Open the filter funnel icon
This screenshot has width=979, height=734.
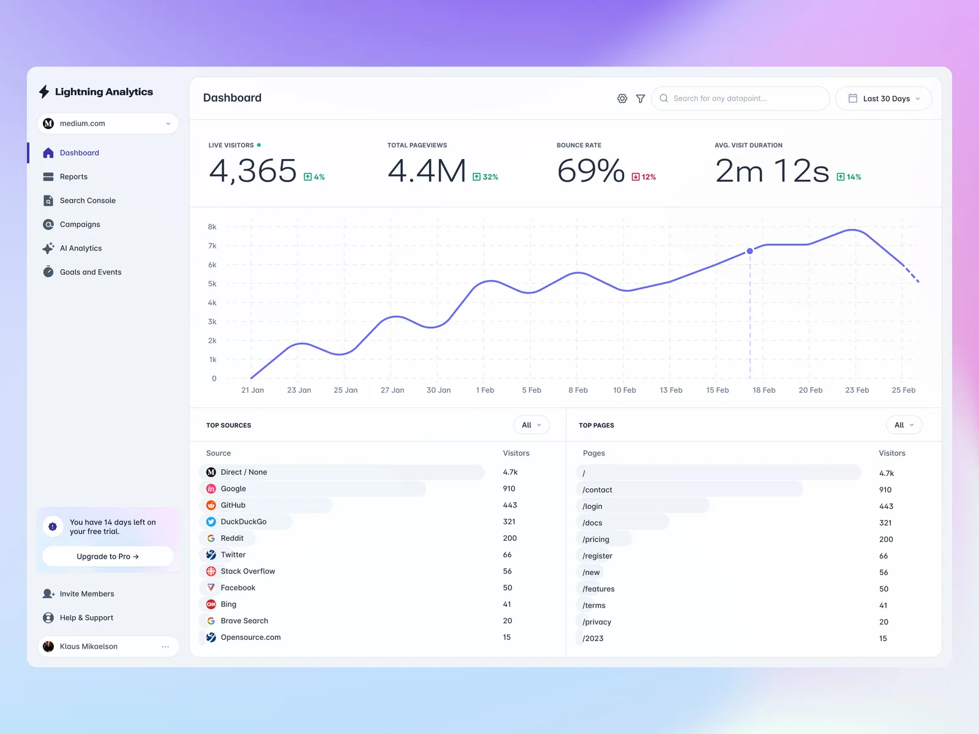tap(641, 98)
